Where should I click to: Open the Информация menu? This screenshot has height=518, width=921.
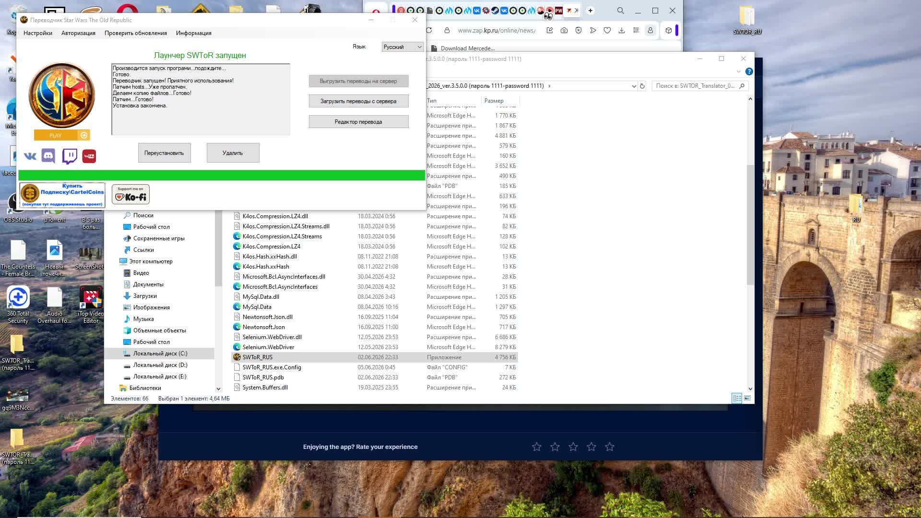click(x=194, y=33)
